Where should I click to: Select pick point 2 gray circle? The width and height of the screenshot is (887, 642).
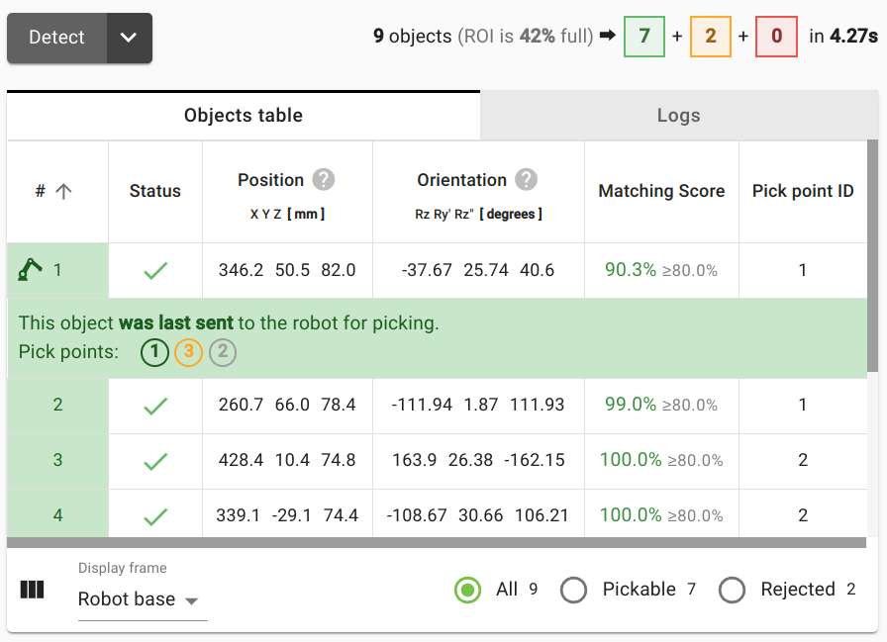(x=223, y=352)
